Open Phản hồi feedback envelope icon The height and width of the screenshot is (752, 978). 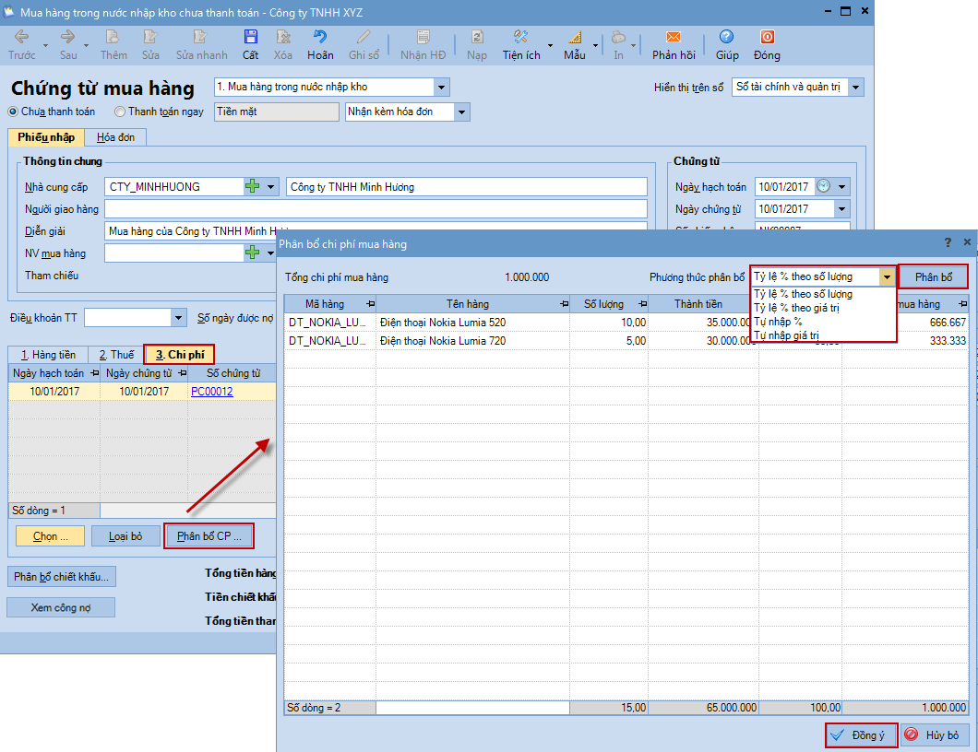[x=673, y=38]
